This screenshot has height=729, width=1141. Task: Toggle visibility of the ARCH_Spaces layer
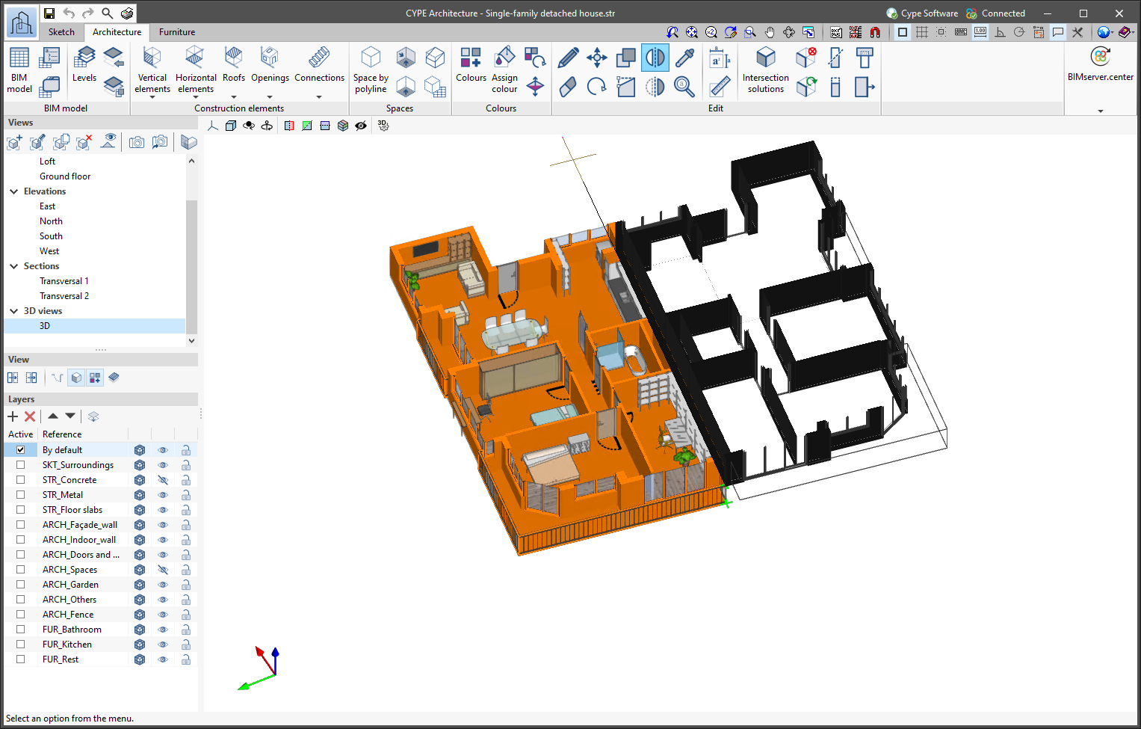coord(163,570)
